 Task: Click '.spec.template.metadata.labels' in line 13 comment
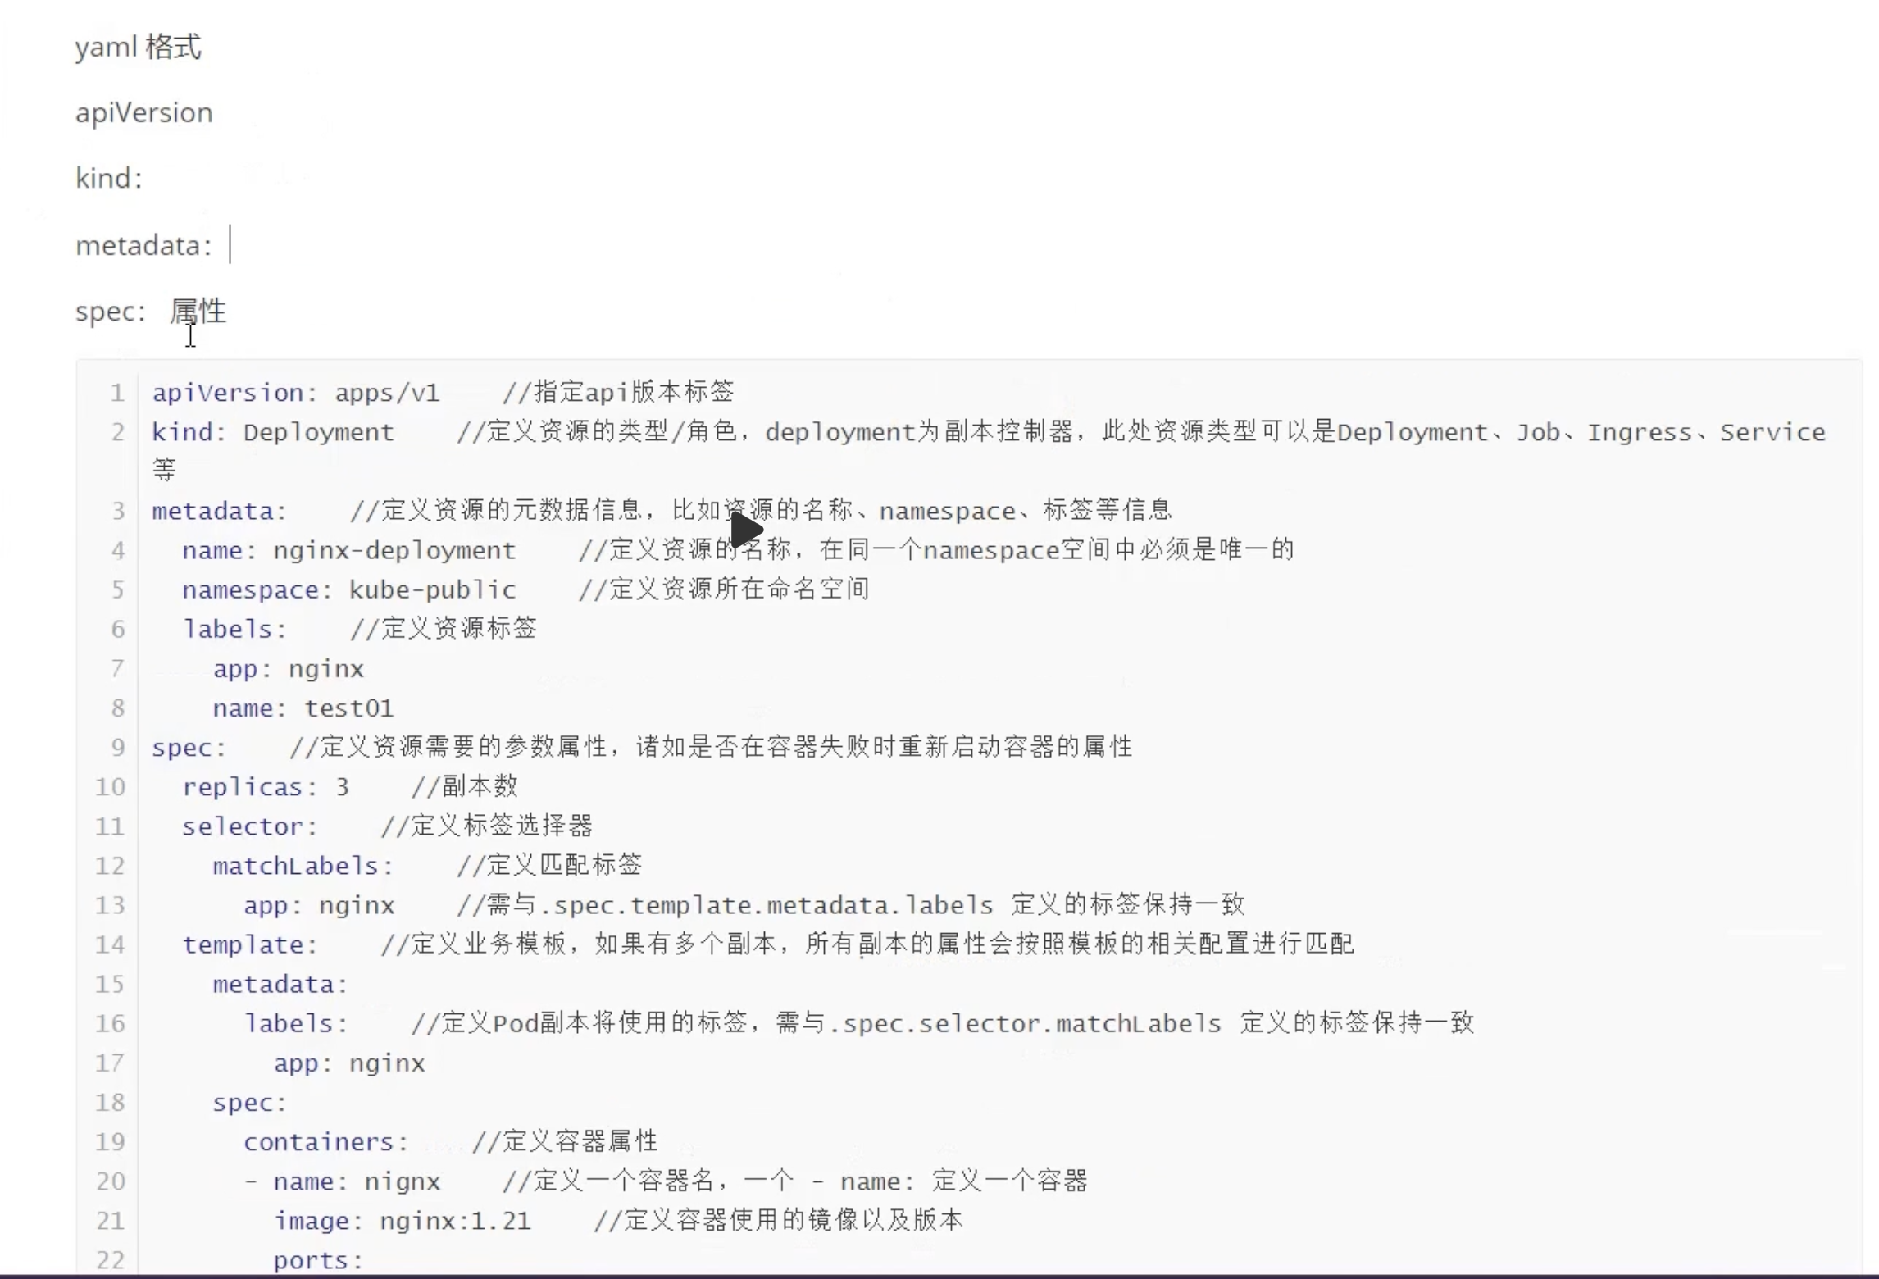(768, 905)
